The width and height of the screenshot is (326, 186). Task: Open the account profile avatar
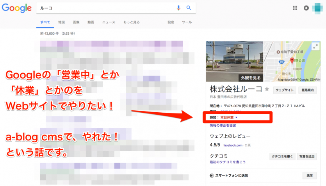(x=317, y=8)
